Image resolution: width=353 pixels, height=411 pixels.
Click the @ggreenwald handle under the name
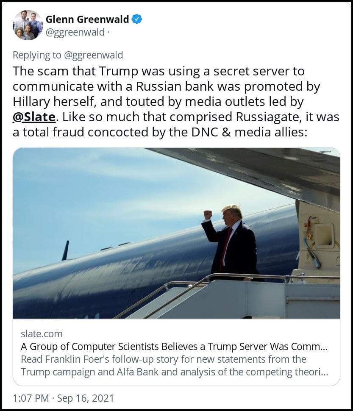click(75, 33)
